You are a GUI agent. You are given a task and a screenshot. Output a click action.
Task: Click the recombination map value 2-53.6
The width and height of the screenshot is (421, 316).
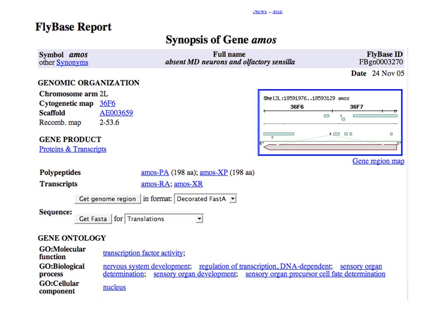tap(109, 122)
